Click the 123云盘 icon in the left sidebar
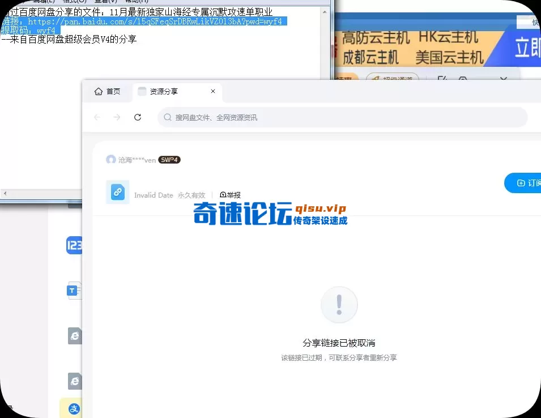Viewport: 541px width, 418px height. [74, 245]
